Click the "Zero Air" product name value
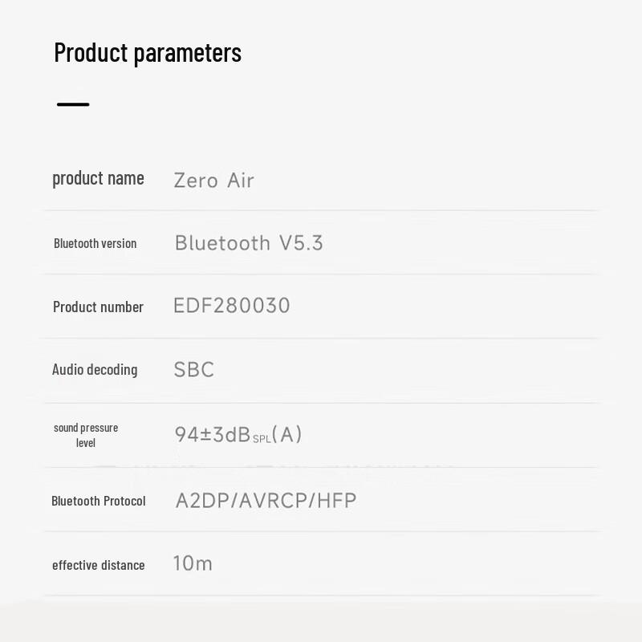The width and height of the screenshot is (642, 642). (213, 180)
